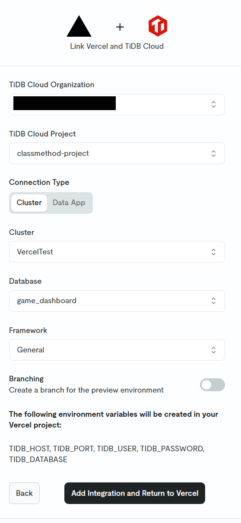This screenshot has width=241, height=523.
Task: Expand the General framework dropdown
Action: 117,350
